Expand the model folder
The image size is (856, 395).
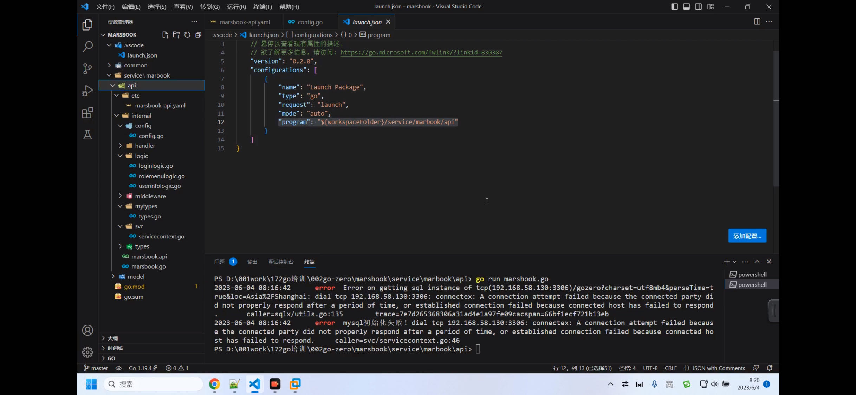coord(113,276)
